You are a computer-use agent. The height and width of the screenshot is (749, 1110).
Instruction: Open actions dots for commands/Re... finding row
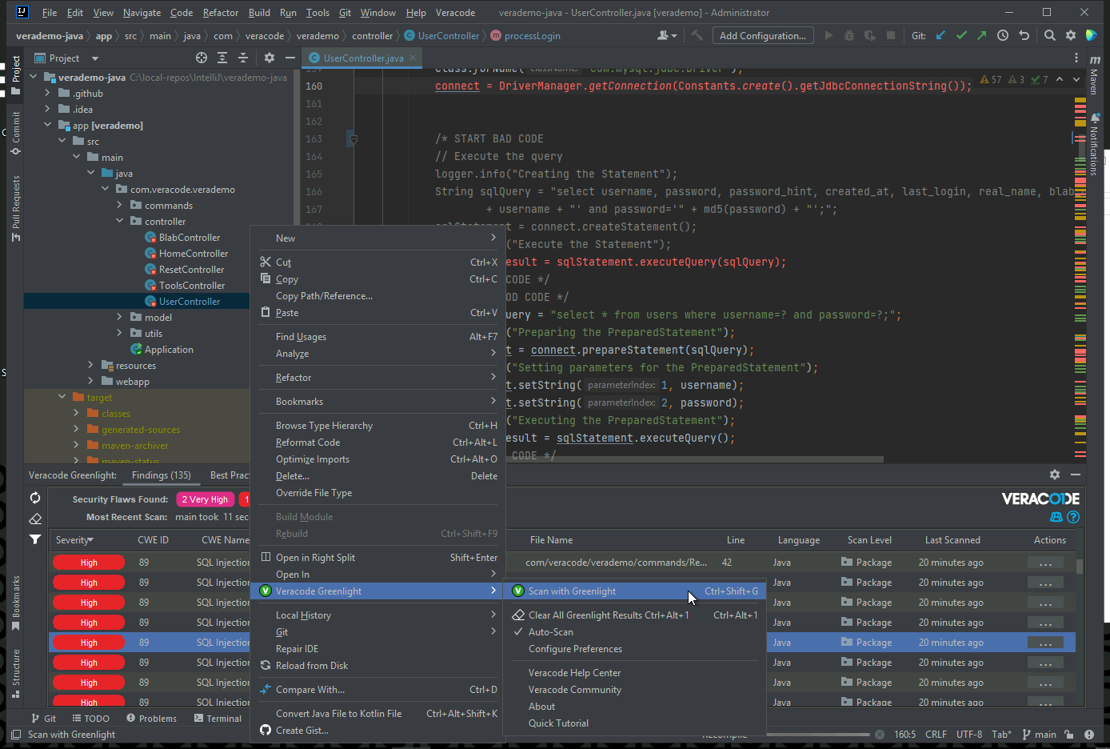coord(1044,563)
